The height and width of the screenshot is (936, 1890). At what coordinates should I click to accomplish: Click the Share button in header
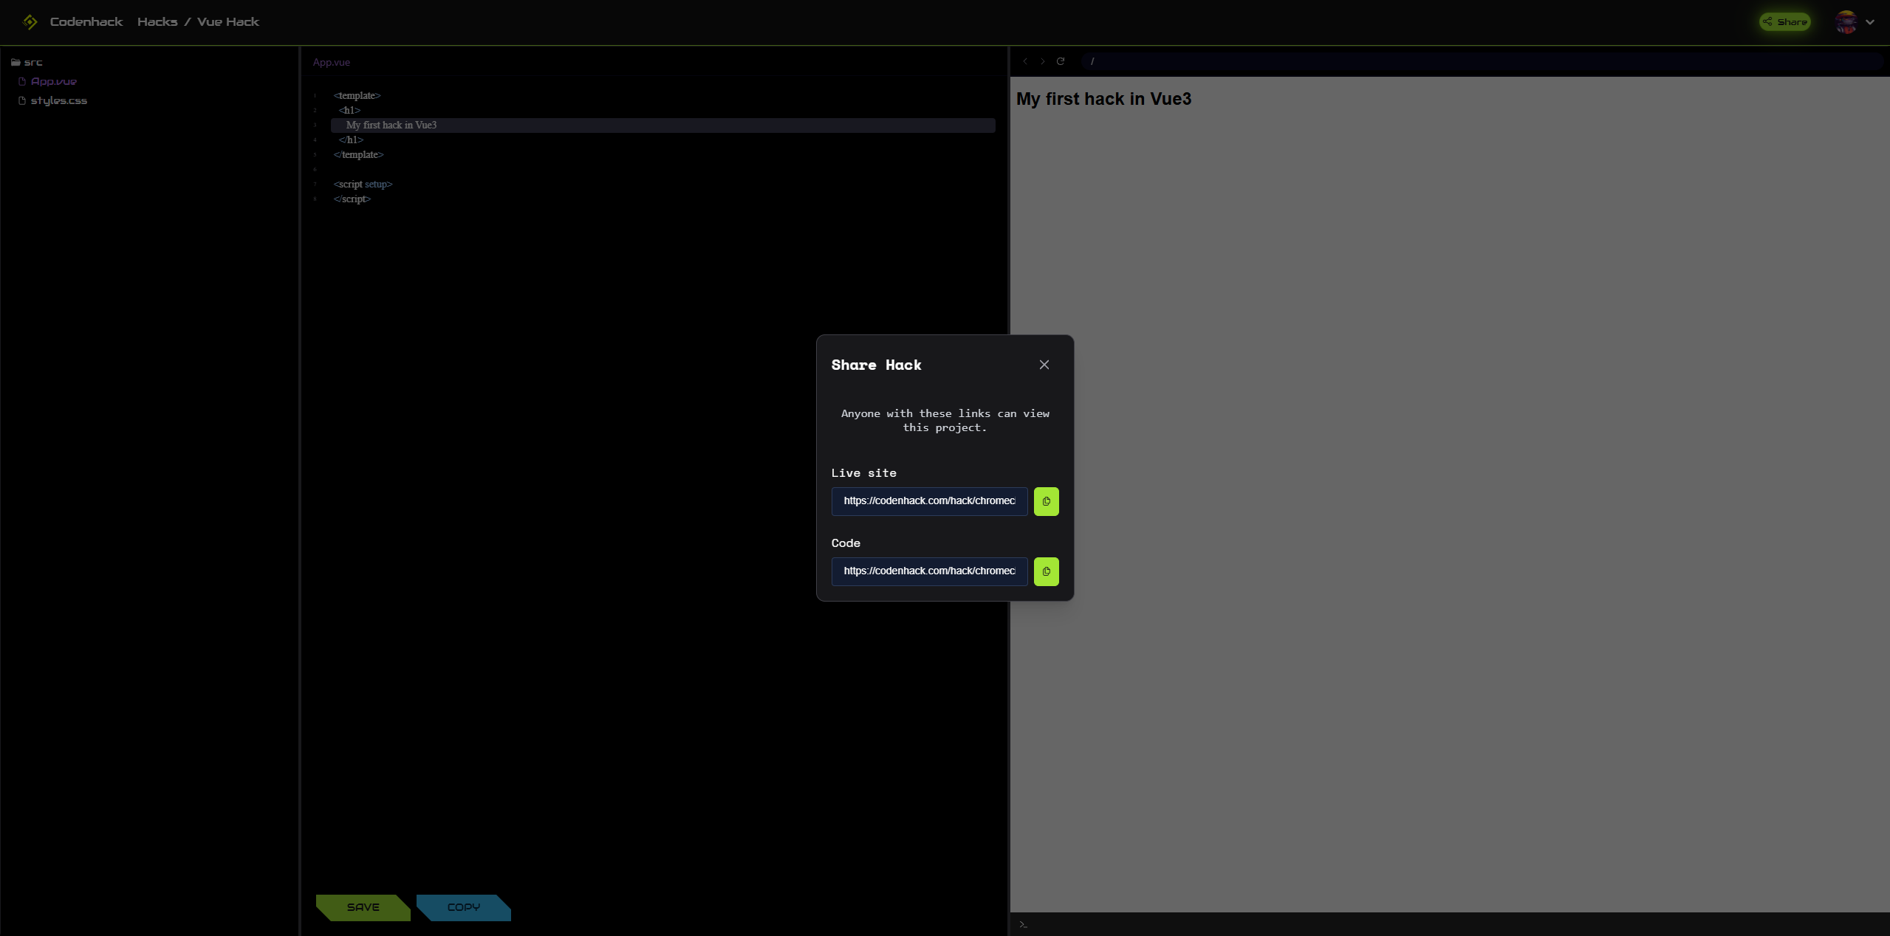(x=1784, y=22)
